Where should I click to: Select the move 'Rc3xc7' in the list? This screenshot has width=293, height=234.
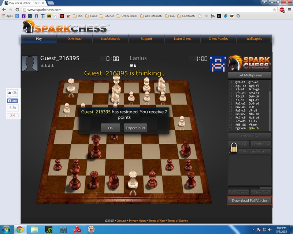pos(240,114)
